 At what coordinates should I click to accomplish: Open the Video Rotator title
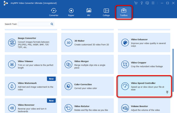click(82, 106)
